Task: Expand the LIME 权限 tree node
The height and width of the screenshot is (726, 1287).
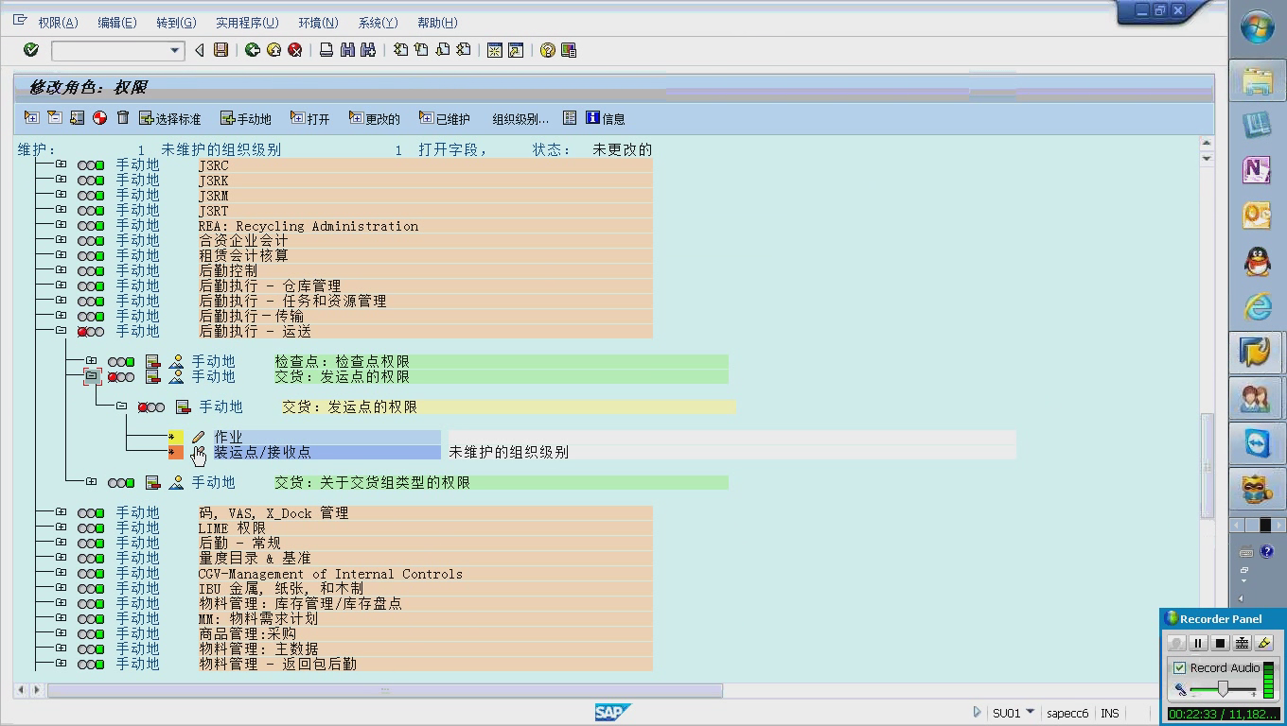Action: click(61, 527)
